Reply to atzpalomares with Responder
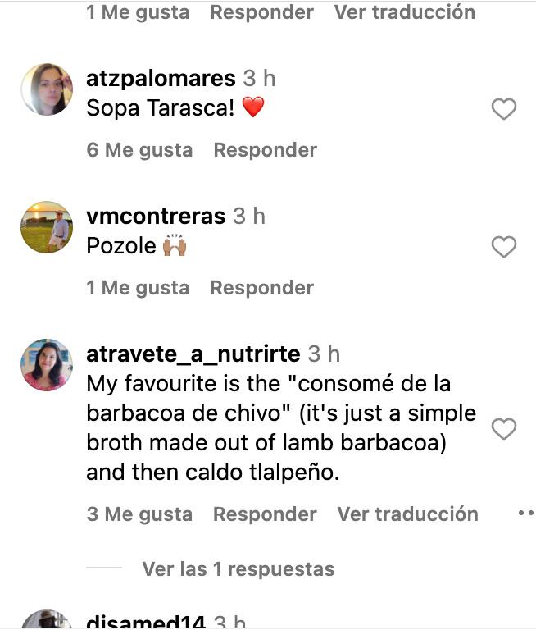The height and width of the screenshot is (630, 536). pyautogui.click(x=265, y=150)
